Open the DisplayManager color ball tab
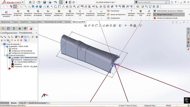190x107 pixels. pos(25,29)
